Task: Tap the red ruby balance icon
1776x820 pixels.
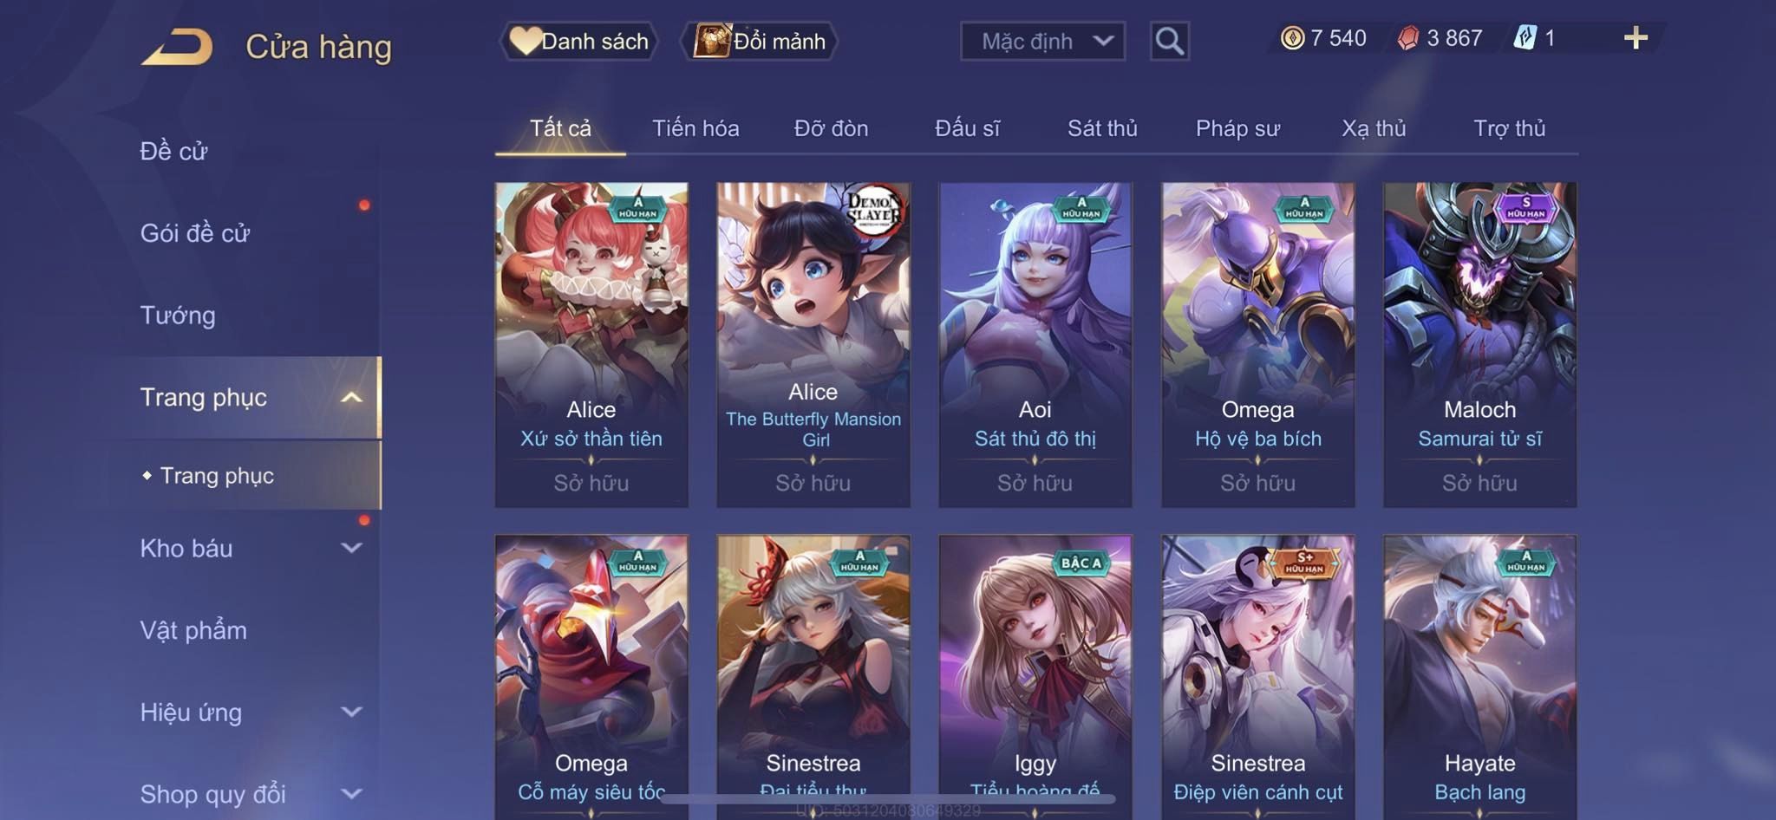Action: (x=1408, y=38)
